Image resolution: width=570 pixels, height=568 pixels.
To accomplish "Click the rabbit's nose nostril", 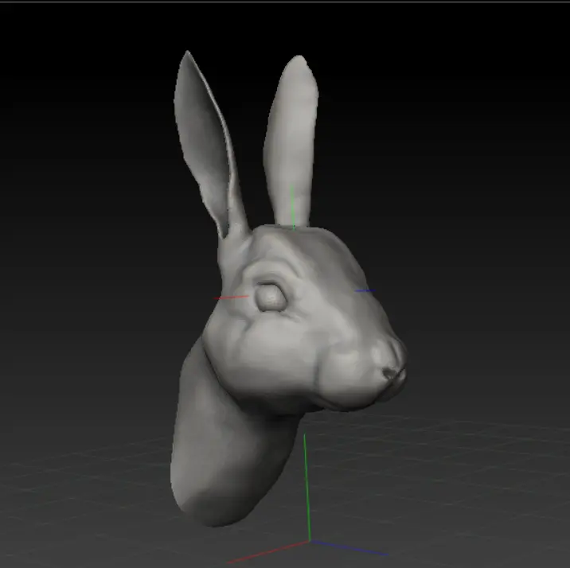I will pos(388,373).
